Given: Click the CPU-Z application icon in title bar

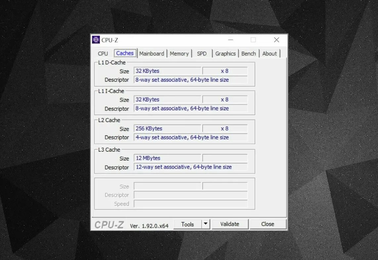Looking at the screenshot, I should [x=96, y=40].
